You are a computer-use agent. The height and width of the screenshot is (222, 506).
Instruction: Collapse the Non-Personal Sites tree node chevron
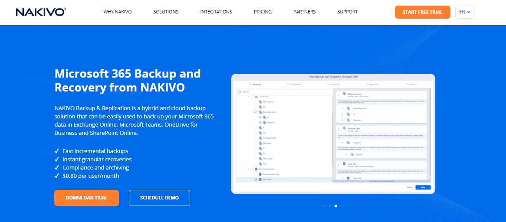click(249, 169)
